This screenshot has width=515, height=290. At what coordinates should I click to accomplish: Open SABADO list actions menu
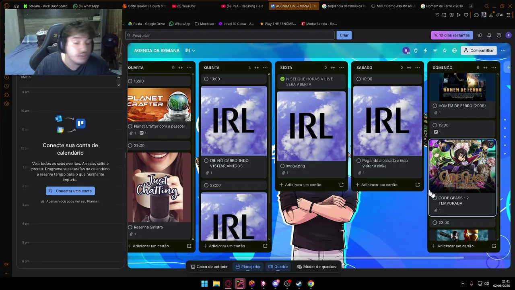click(x=418, y=68)
